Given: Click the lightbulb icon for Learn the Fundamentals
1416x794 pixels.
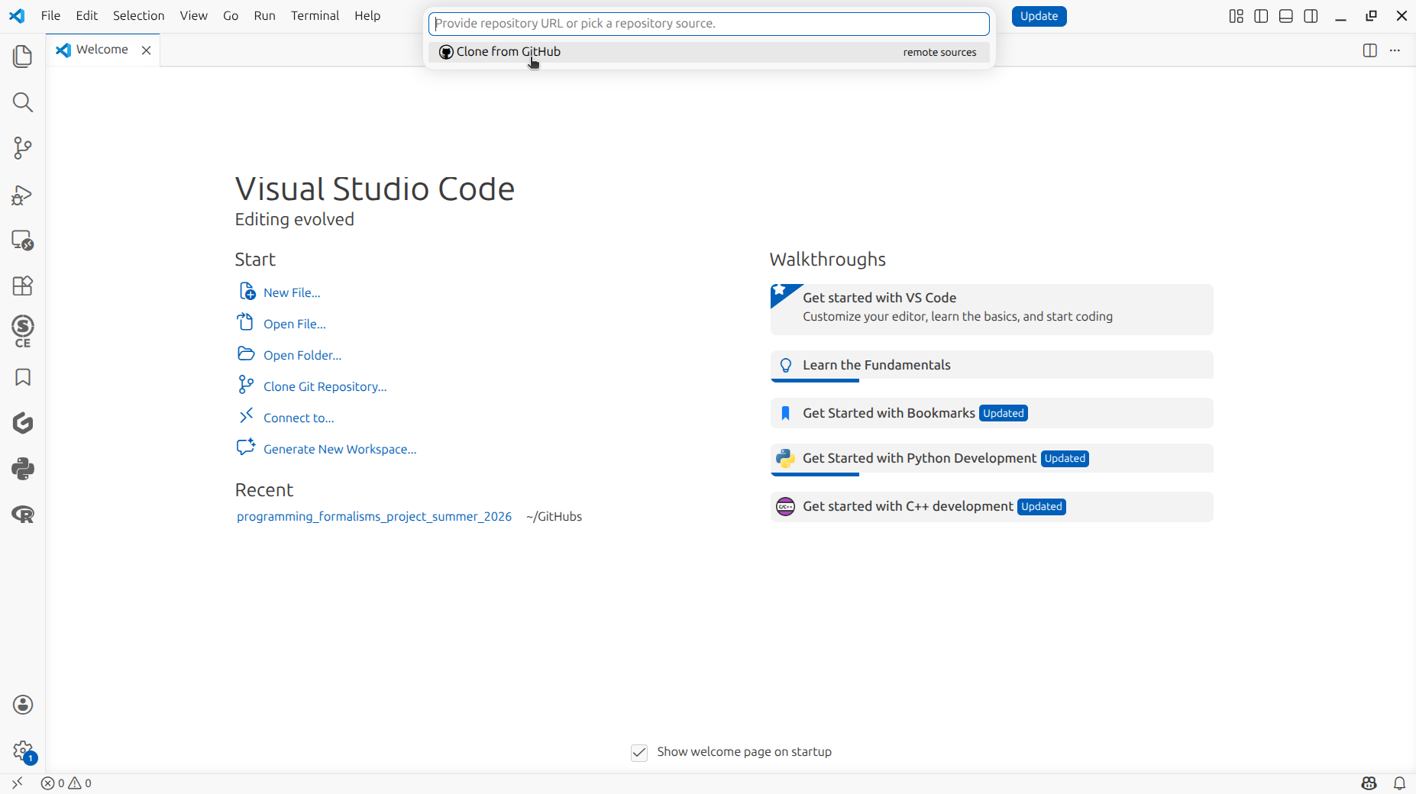Looking at the screenshot, I should point(785,366).
